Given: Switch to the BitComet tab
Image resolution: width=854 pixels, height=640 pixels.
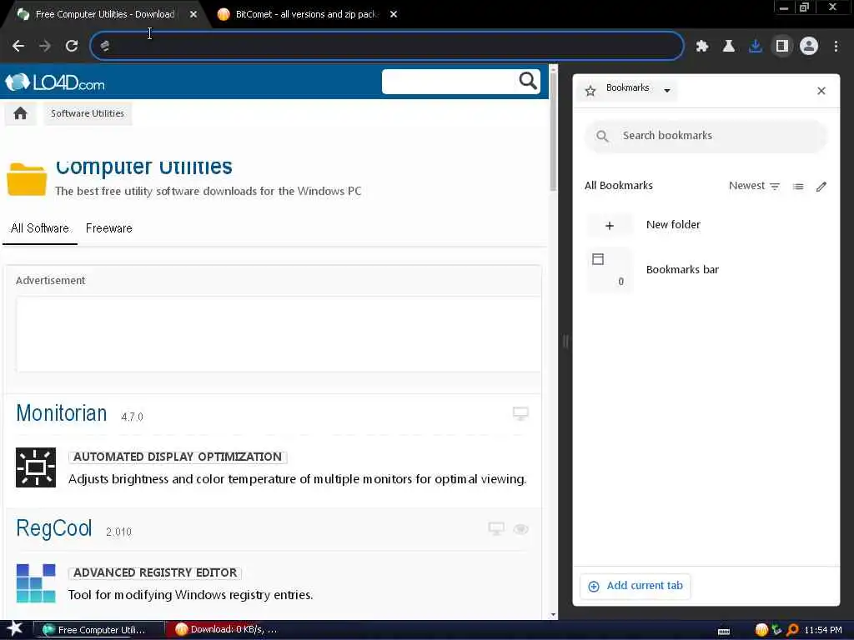Looking at the screenshot, I should point(305,14).
